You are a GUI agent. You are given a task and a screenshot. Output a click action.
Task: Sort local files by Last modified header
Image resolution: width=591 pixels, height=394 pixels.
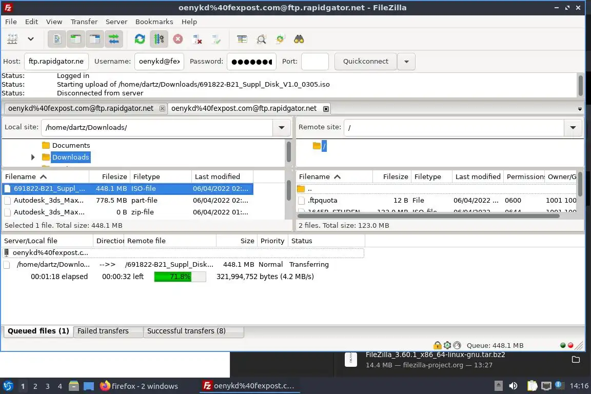[222, 177]
